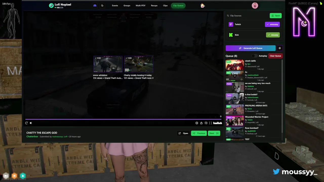Click the neon N logo overlay
This screenshot has width=324, height=182.
pyautogui.click(x=304, y=22)
